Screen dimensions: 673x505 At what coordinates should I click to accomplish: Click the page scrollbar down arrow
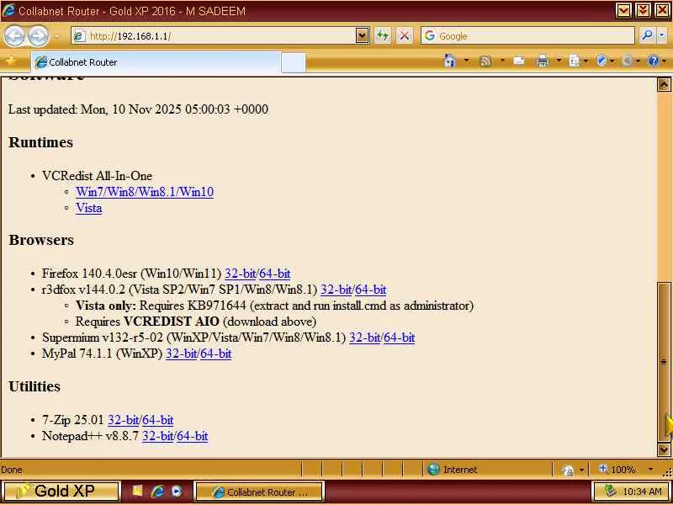point(664,449)
